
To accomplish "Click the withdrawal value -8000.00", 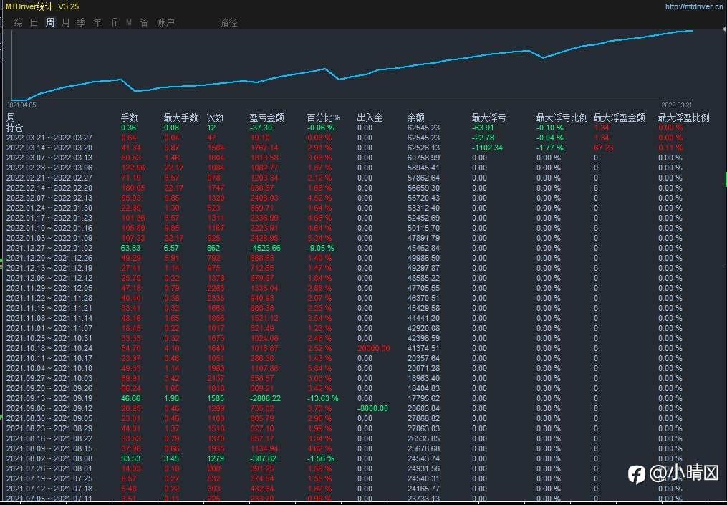I will [372, 408].
